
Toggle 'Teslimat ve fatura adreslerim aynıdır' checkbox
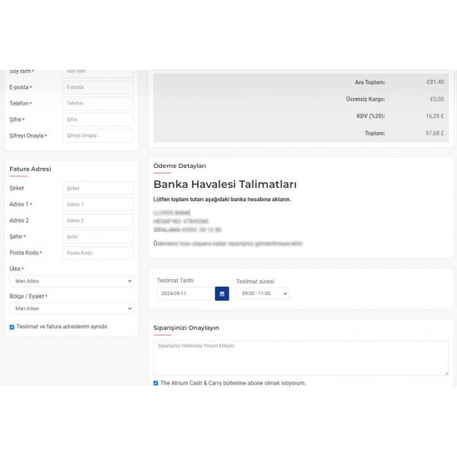12,327
